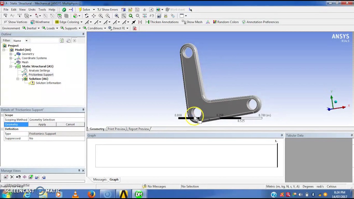
Task: Select the Graph tab
Action: pyautogui.click(x=114, y=180)
